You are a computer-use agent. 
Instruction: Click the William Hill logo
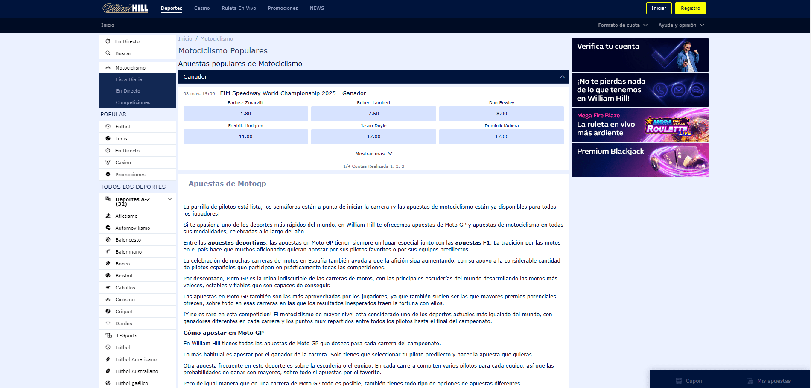point(125,8)
